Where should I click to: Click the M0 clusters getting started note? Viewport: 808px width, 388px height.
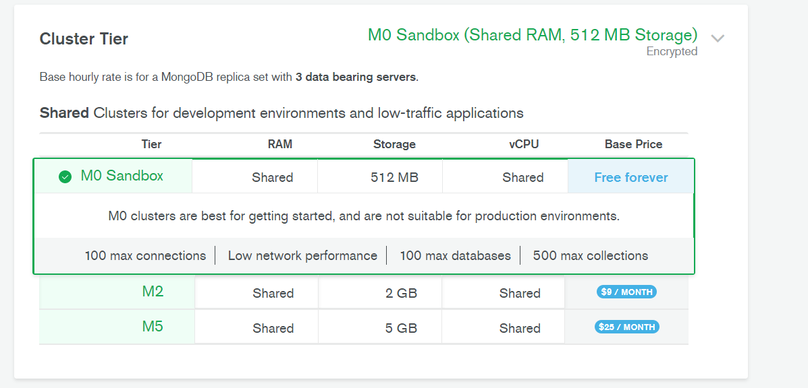(x=364, y=216)
